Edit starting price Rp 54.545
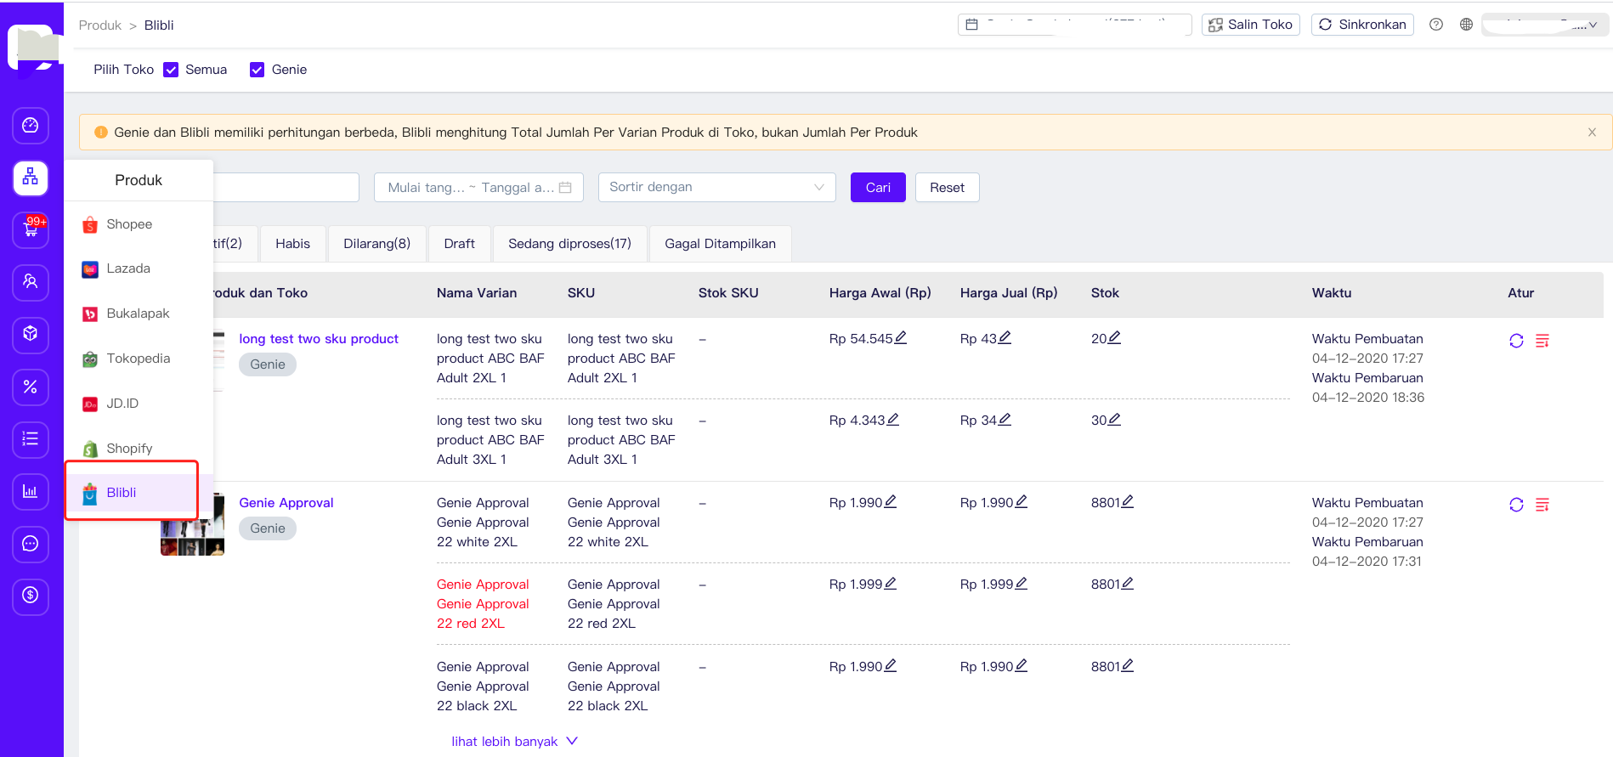Image resolution: width=1613 pixels, height=757 pixels. click(x=901, y=337)
